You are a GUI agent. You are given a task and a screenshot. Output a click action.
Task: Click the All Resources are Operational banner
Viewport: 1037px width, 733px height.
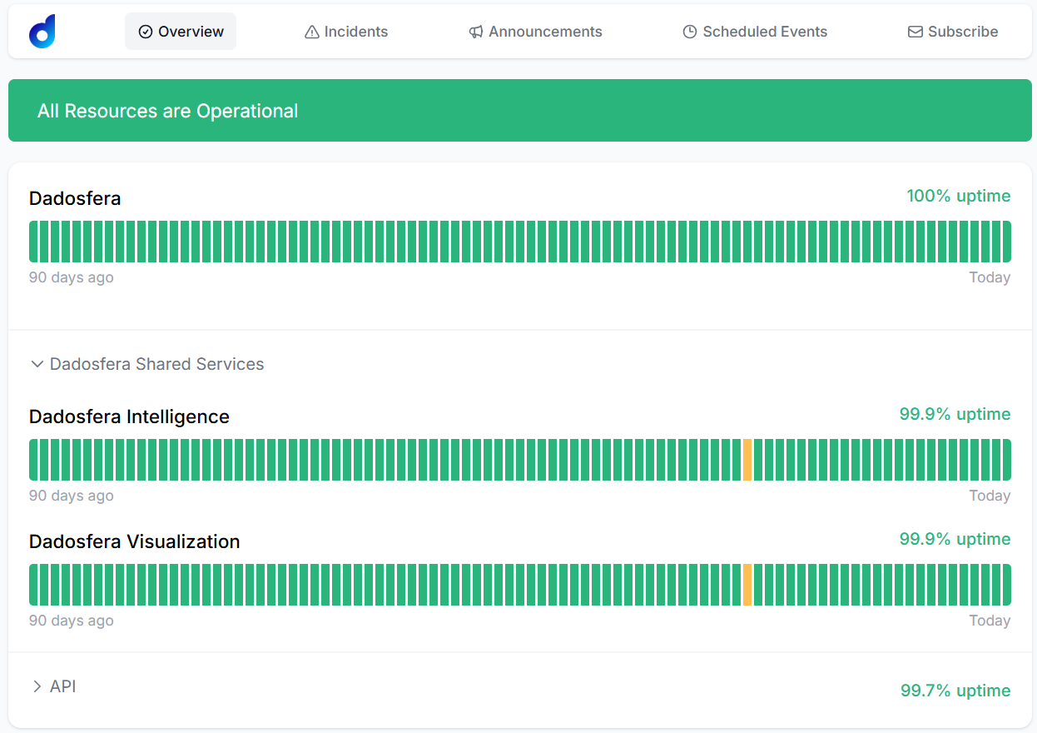(x=520, y=111)
